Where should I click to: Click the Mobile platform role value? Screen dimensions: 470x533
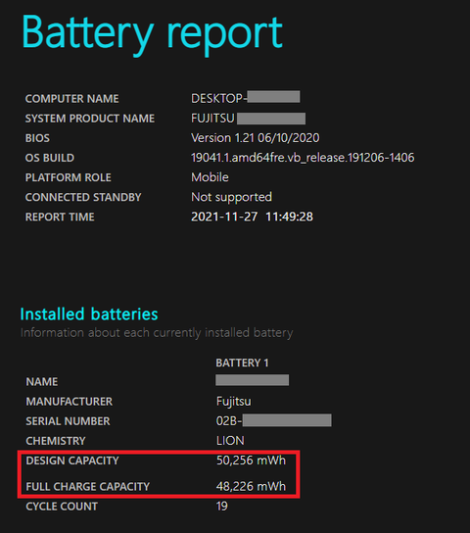point(210,177)
